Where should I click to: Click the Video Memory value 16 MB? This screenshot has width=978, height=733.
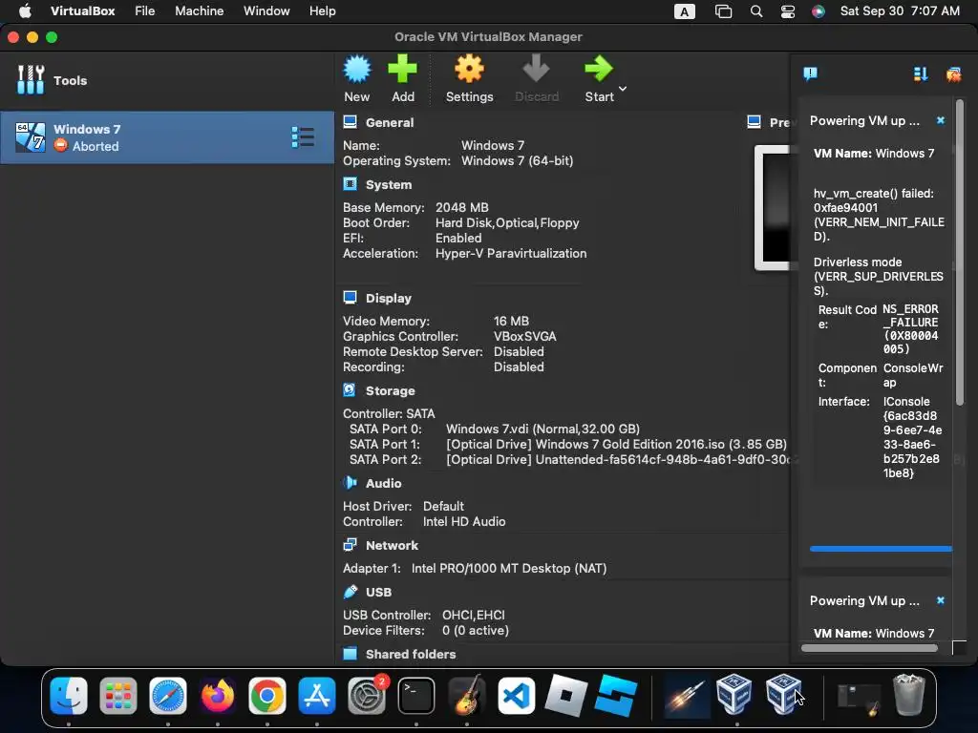511,321
